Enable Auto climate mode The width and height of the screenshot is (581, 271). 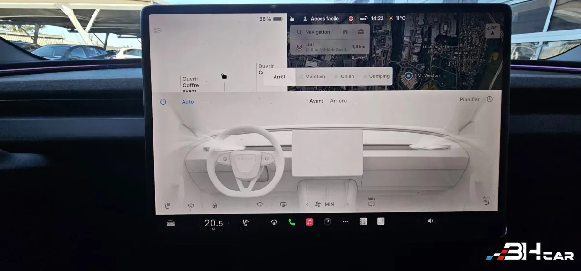click(188, 102)
